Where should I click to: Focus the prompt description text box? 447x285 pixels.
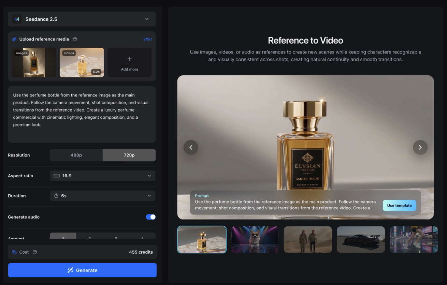(x=82, y=114)
